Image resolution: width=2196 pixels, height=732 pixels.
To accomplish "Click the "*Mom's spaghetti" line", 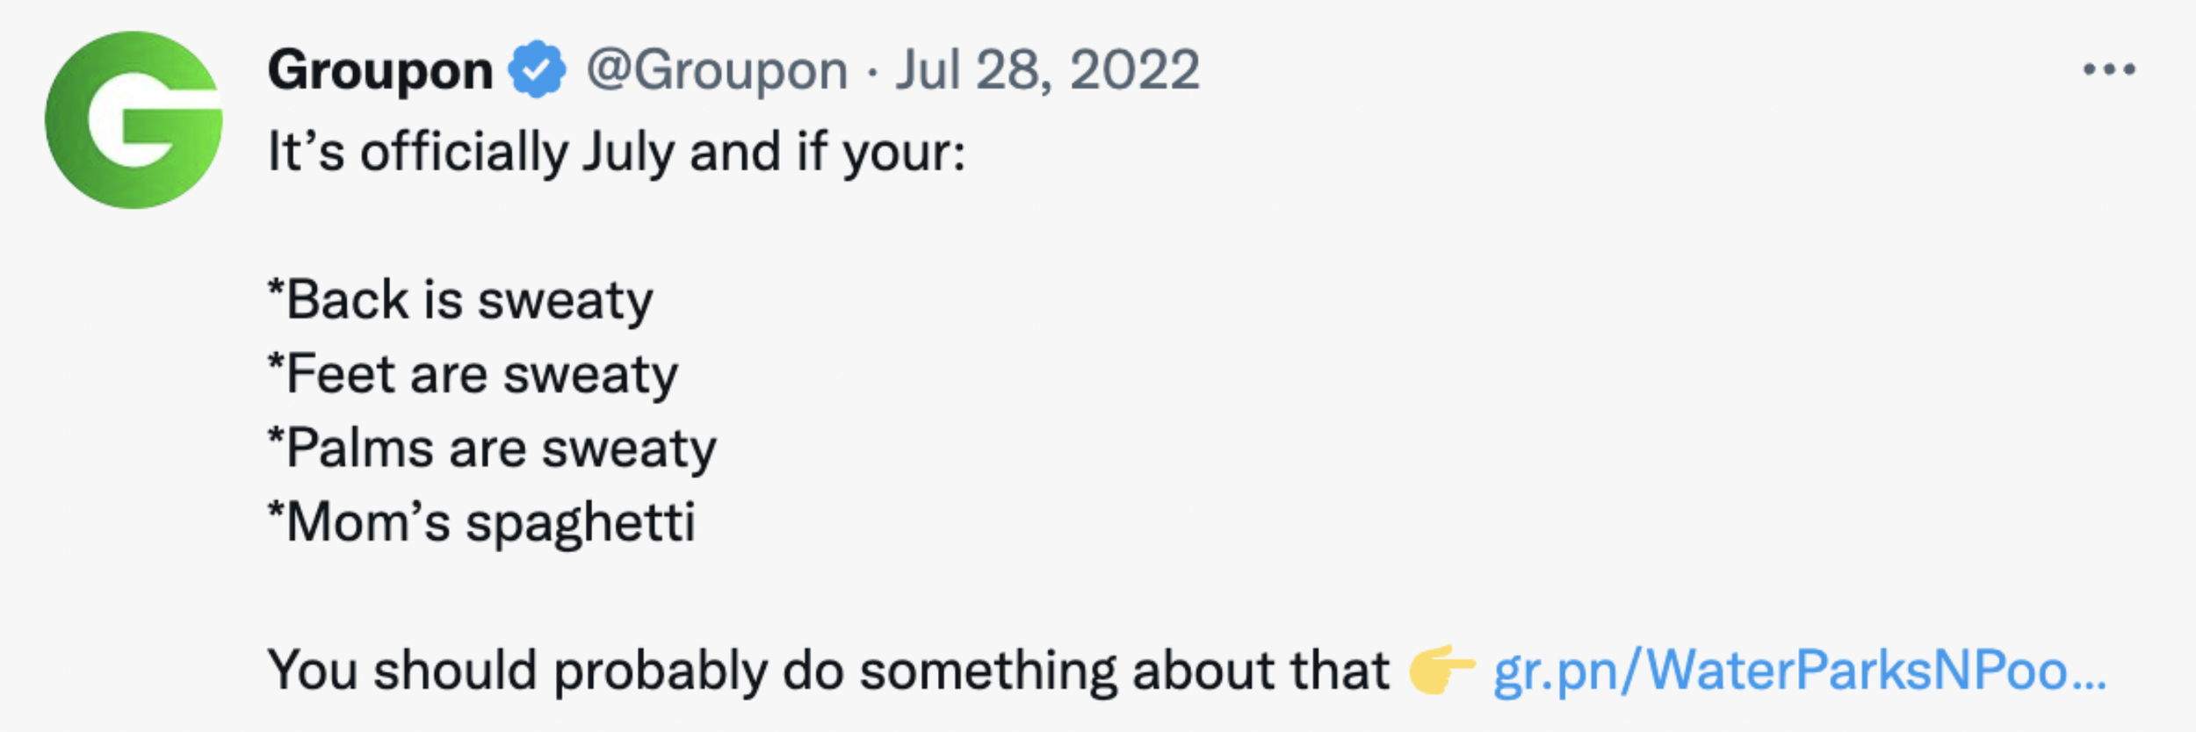I will [x=481, y=524].
